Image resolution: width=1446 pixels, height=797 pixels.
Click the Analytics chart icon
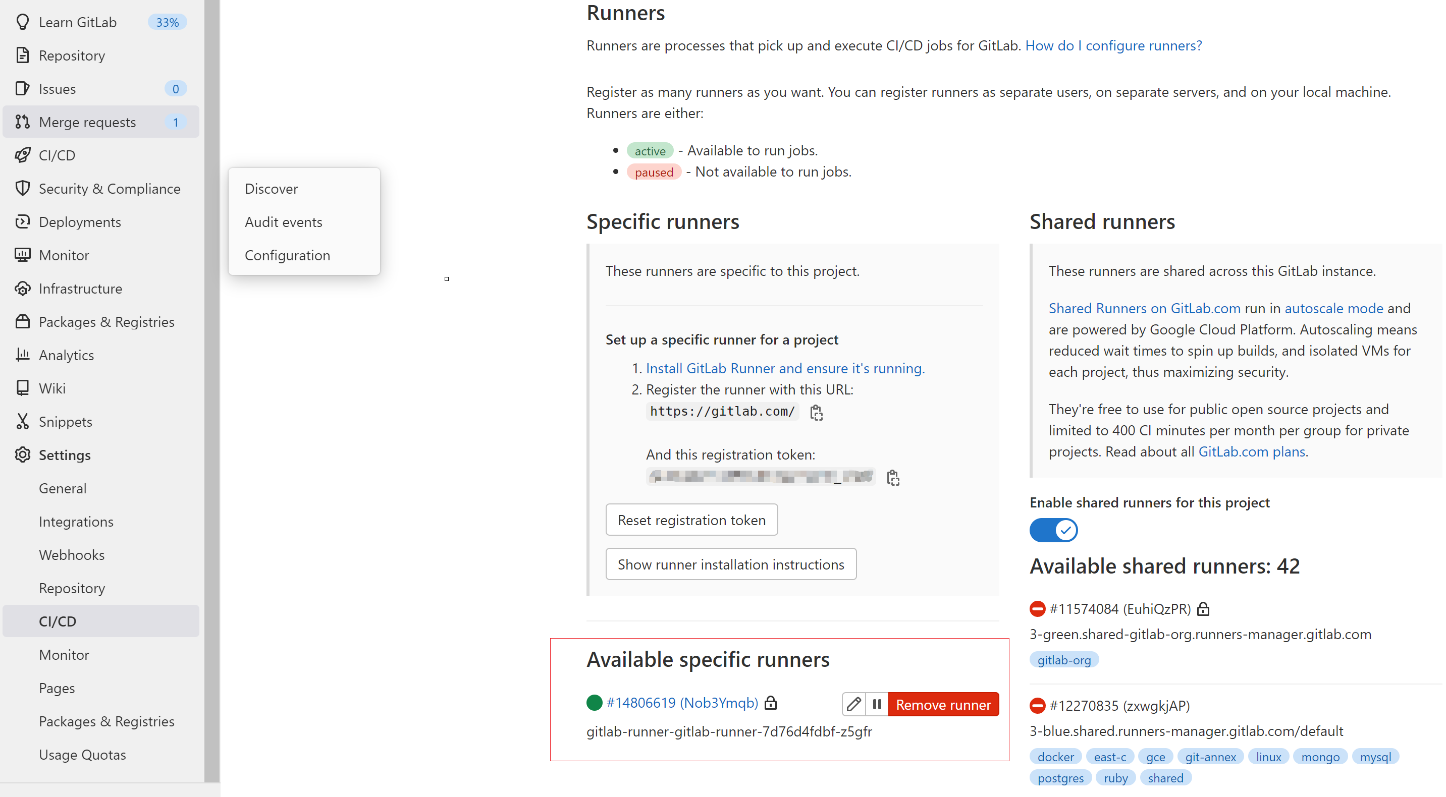click(x=22, y=355)
